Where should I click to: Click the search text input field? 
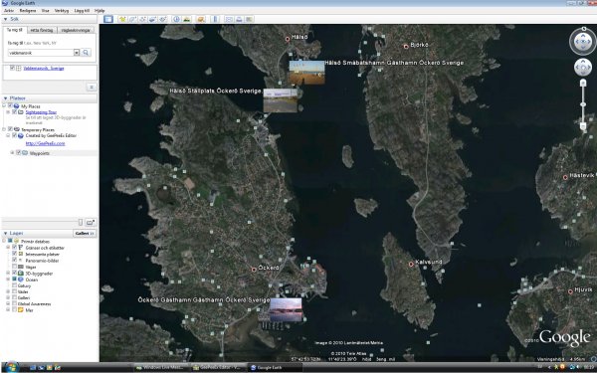pos(41,53)
